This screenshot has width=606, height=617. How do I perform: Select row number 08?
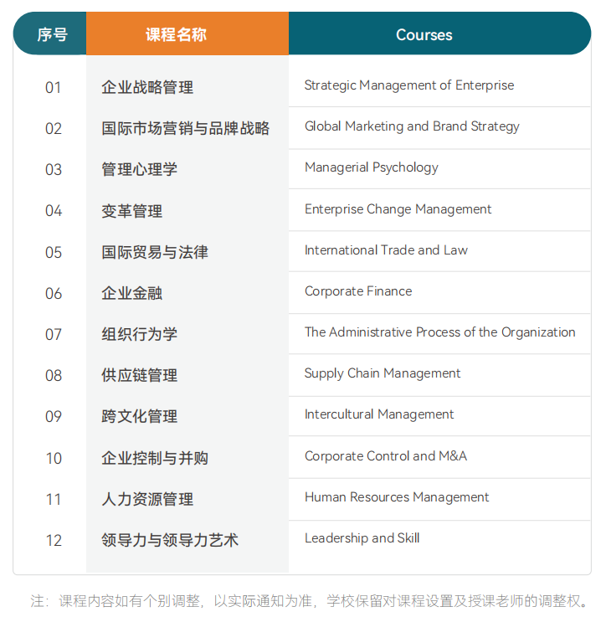click(54, 375)
